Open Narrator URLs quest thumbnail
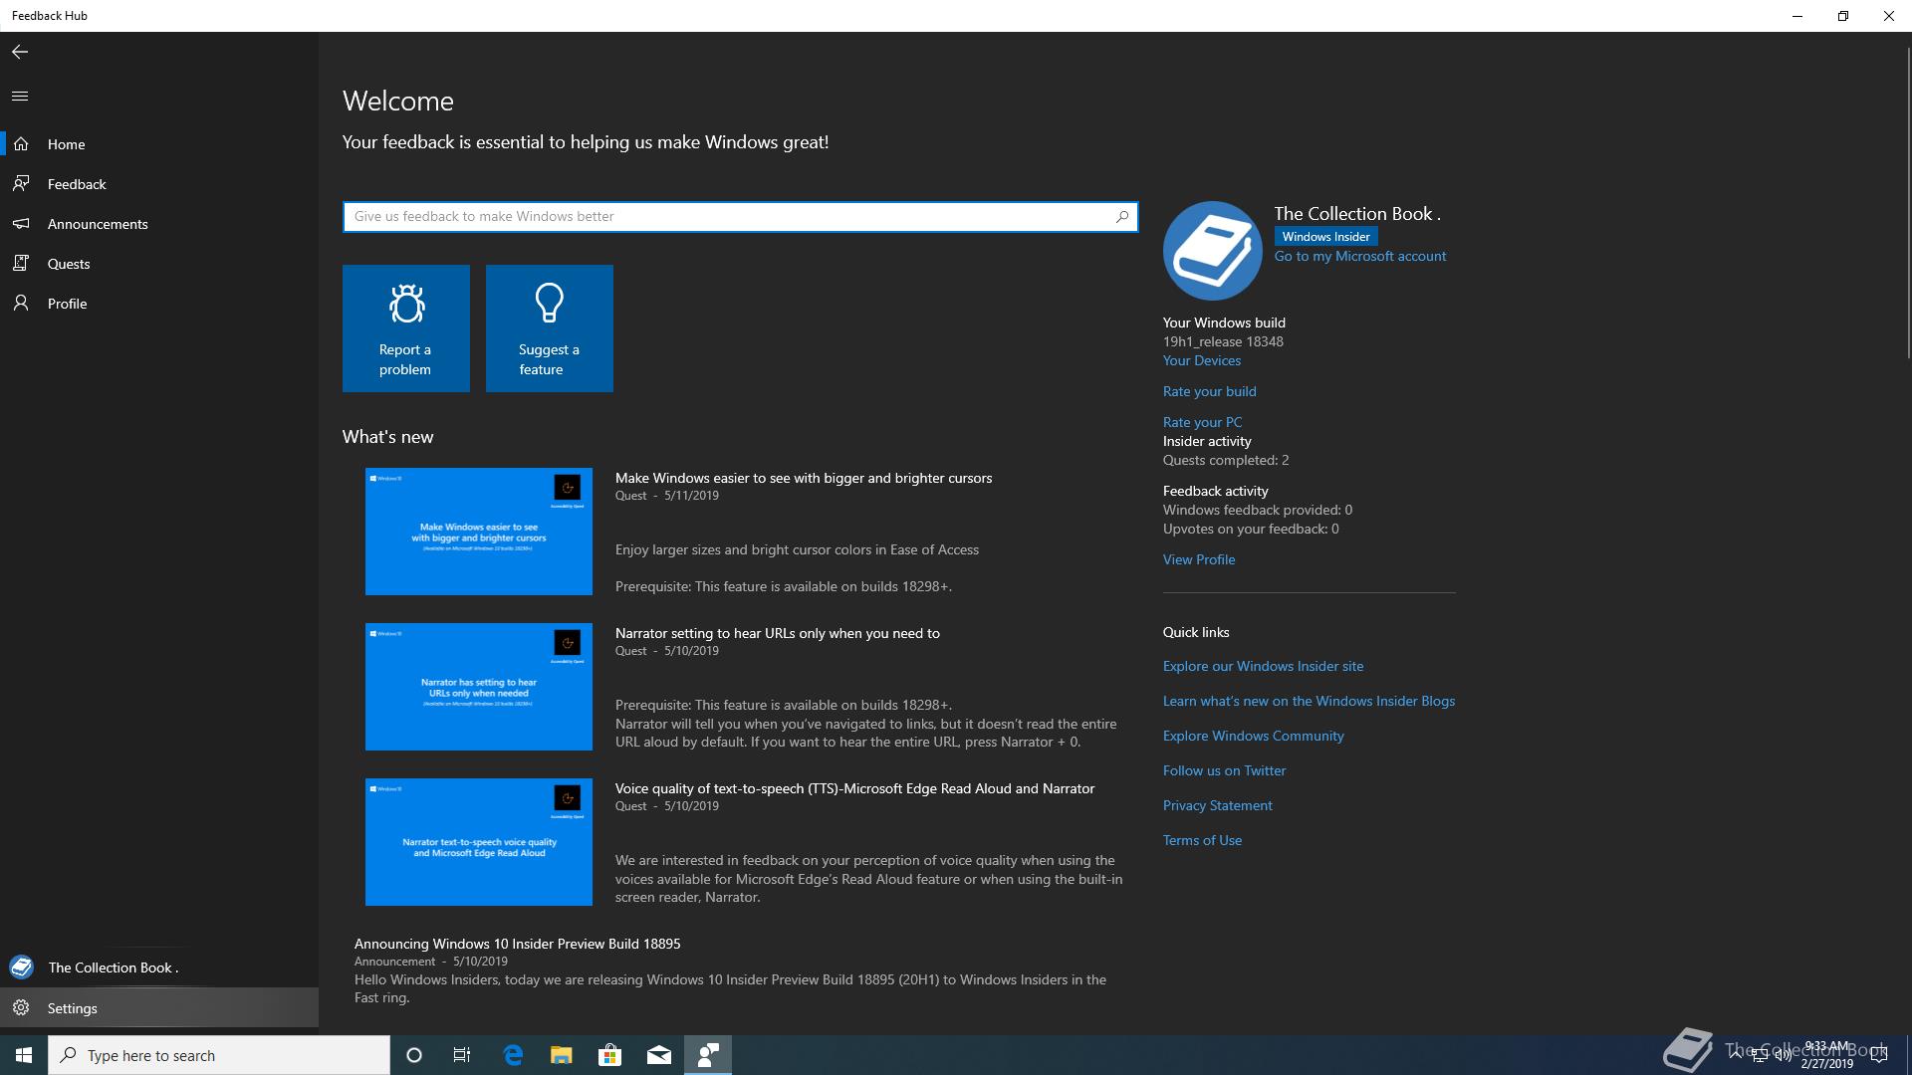The width and height of the screenshot is (1912, 1075). [x=479, y=687]
